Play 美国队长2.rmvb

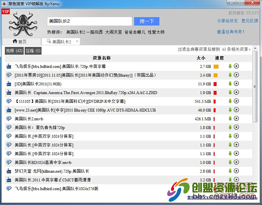[x=236, y=118]
